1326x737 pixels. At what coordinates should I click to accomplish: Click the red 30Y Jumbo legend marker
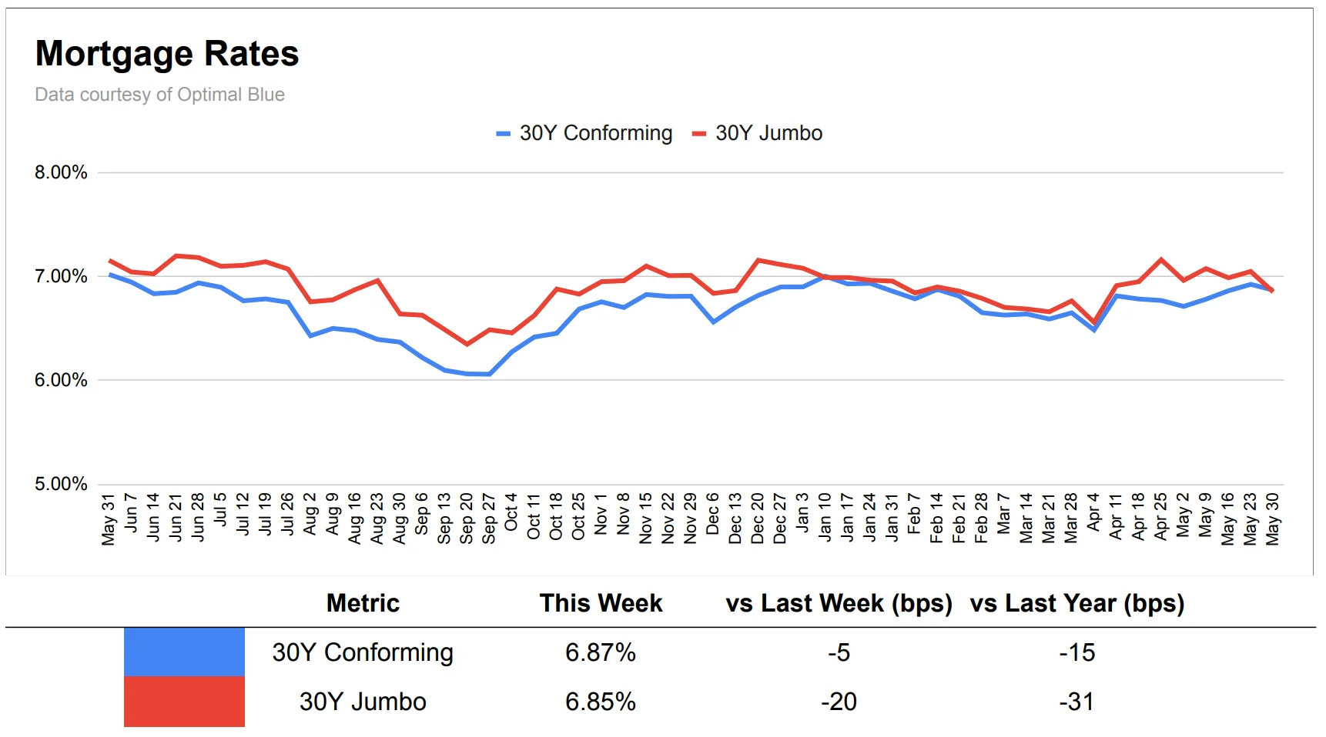coord(699,134)
